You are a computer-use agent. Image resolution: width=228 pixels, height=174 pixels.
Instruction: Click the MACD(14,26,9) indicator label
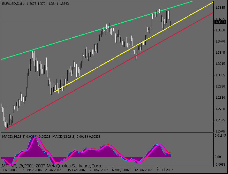click(14, 137)
